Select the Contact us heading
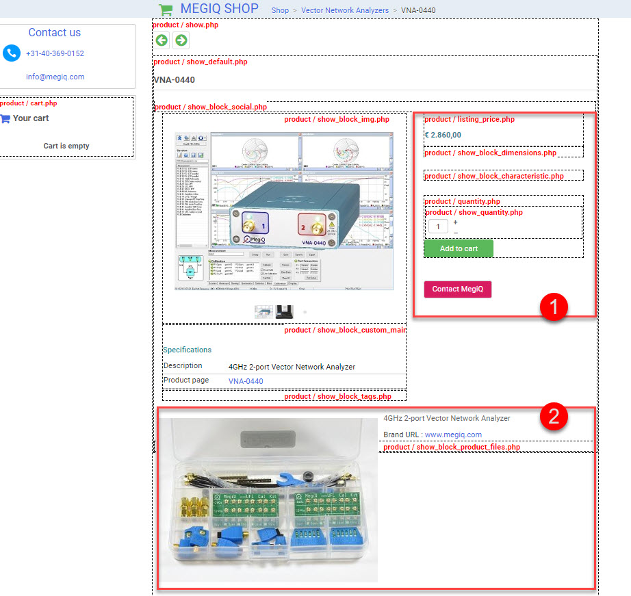 pos(54,33)
